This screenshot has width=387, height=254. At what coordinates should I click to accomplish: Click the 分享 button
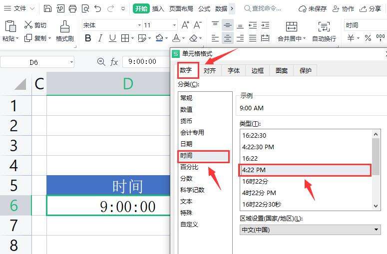point(370,9)
